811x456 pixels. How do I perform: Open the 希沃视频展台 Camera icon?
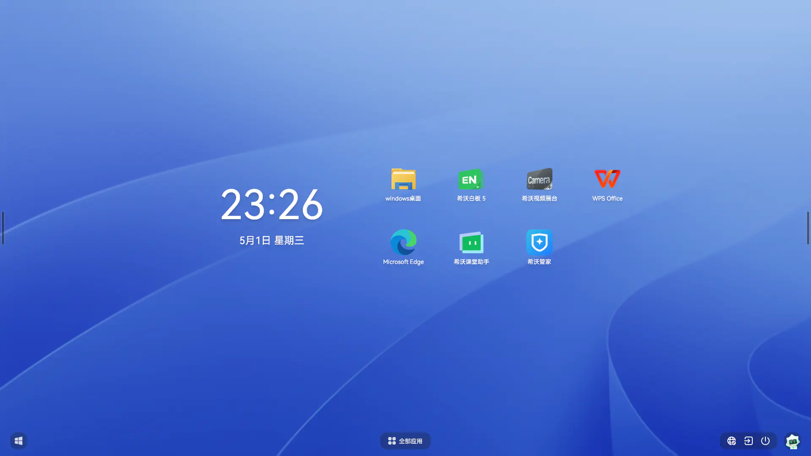point(539,179)
